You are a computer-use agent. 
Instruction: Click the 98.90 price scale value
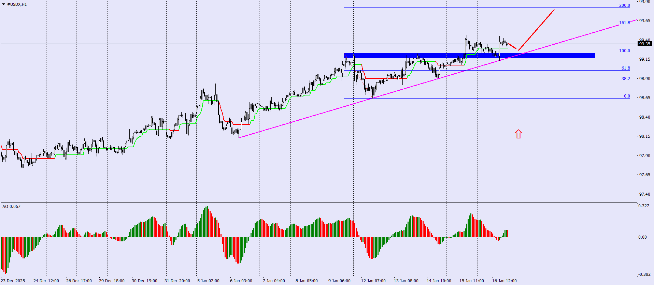coord(644,79)
